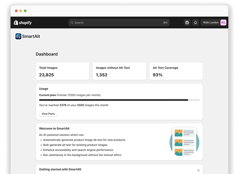Image resolution: width=239 pixels, height=174 pixels.
Task: Open the Total Images card
Action: tap(62, 71)
